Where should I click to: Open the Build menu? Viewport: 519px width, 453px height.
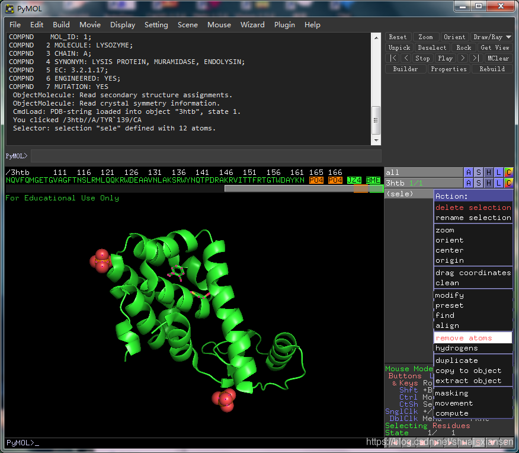(x=61, y=25)
